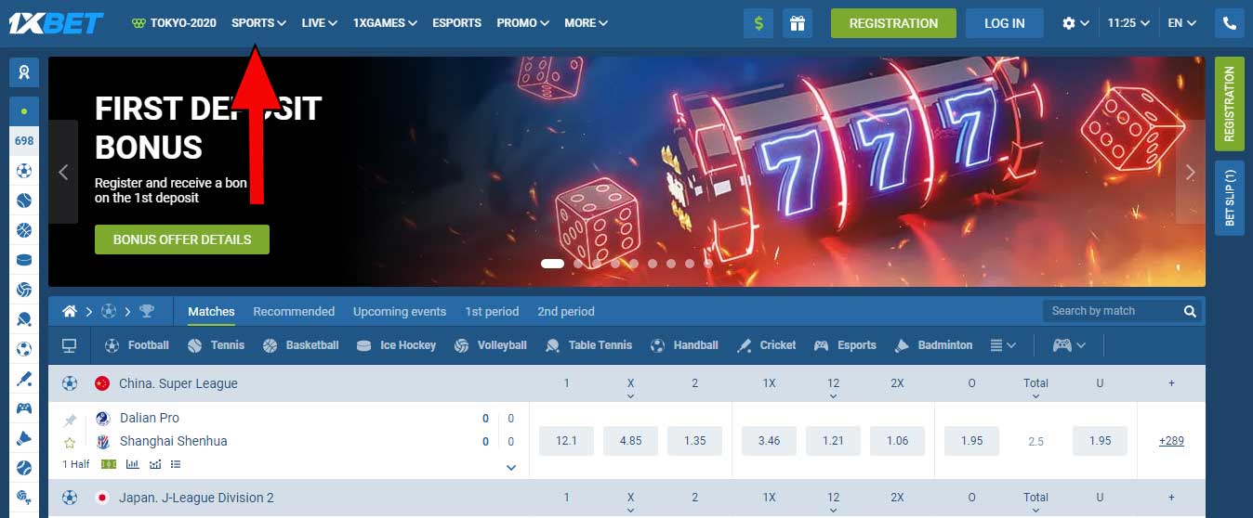Screen dimensions: 1253x518
Task: Select draw odds 4.85
Action: tap(630, 441)
